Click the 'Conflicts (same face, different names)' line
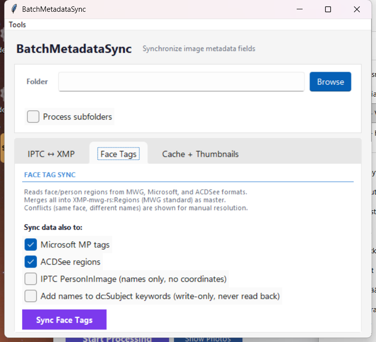The width and height of the screenshot is (376, 342). [136, 208]
